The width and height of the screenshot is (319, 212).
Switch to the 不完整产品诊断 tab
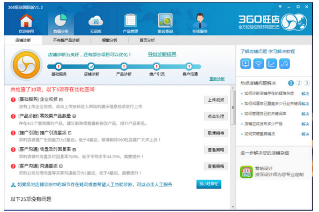pyautogui.click(x=67, y=40)
